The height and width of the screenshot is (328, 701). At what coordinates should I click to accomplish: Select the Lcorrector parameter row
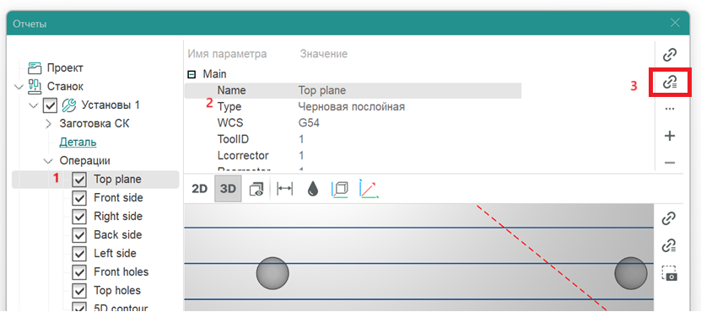[x=353, y=155]
